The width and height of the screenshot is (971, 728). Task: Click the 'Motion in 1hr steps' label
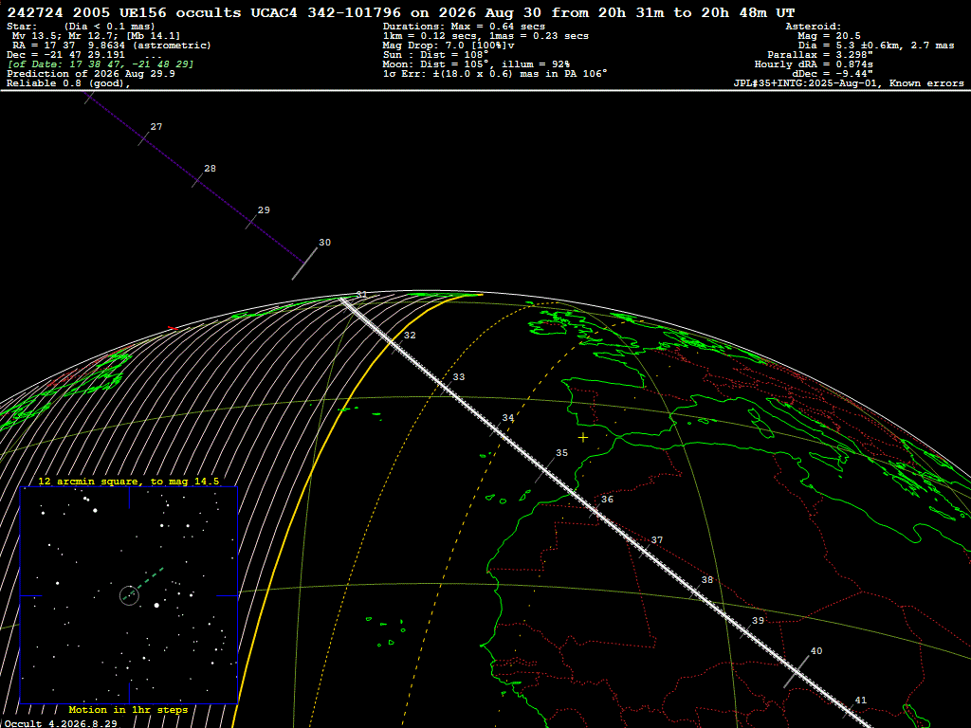pos(128,709)
